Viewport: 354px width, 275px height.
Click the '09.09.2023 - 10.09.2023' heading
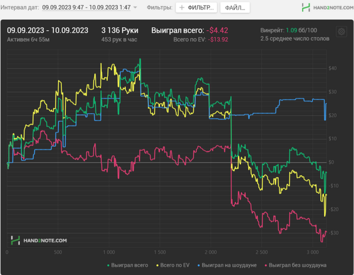48,30
